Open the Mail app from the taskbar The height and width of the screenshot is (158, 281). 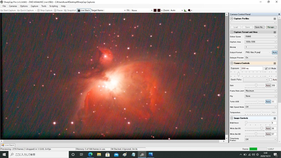pos(116,154)
